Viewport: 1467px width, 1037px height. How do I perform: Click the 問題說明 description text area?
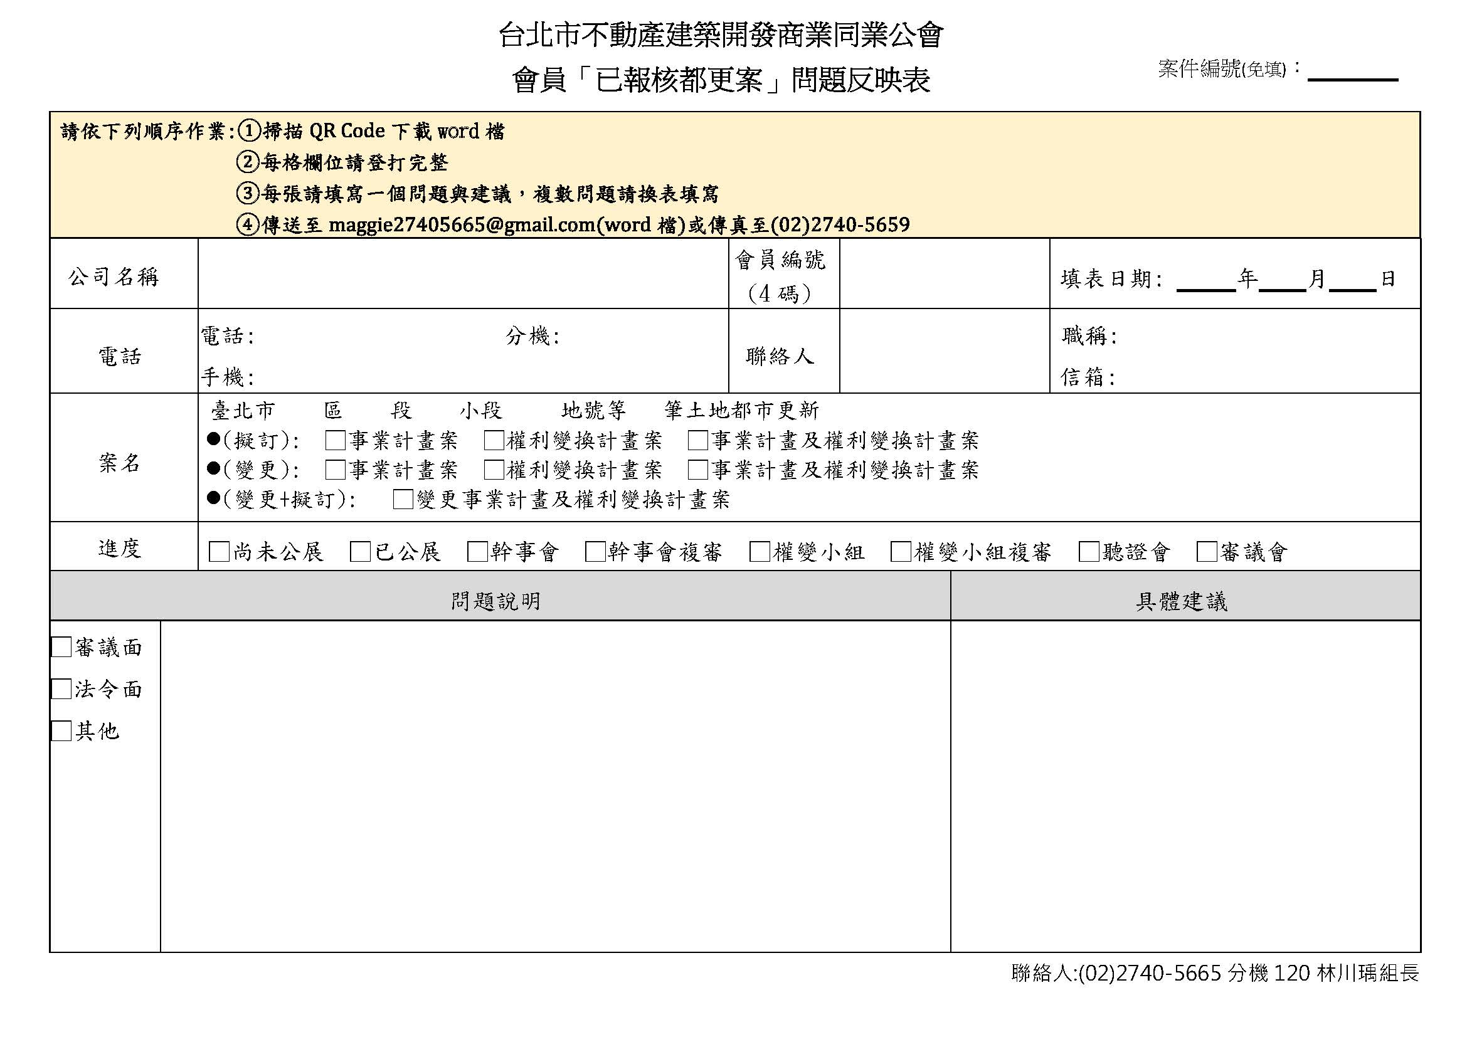554,786
